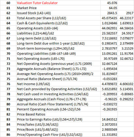
Task: Click the Short-term borrowings label cell
Action: (x=58, y=48)
